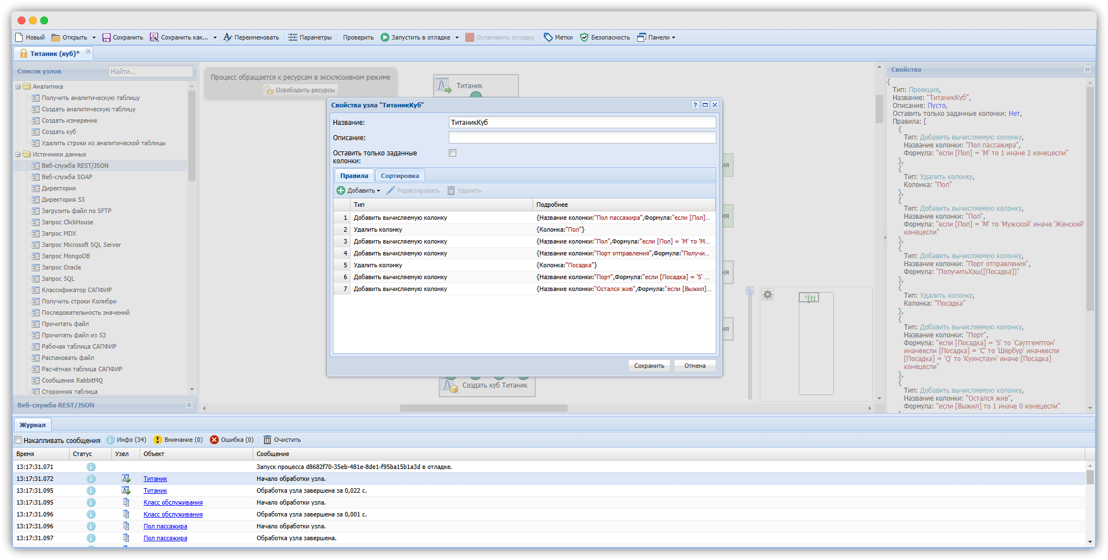The height and width of the screenshot is (560, 1108).
Task: Click journal vertical scrollbar thumb
Action: [x=1090, y=477]
